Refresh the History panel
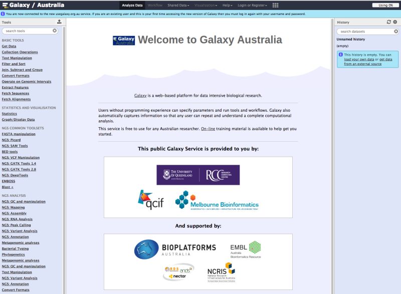The height and width of the screenshot is (294, 401). (x=388, y=22)
